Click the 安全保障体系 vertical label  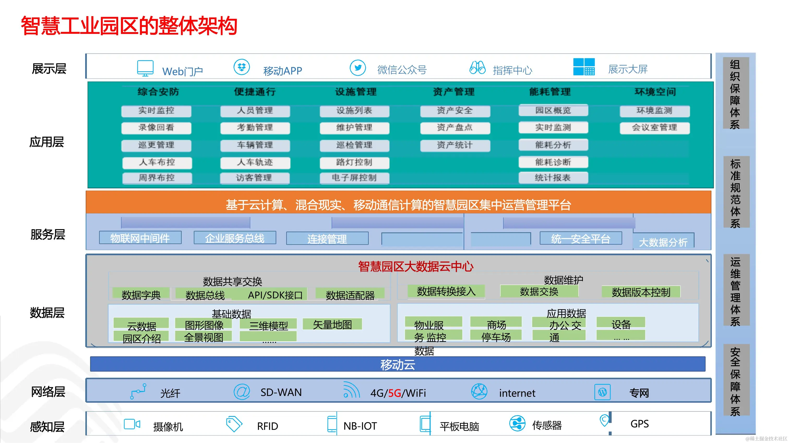(736, 380)
